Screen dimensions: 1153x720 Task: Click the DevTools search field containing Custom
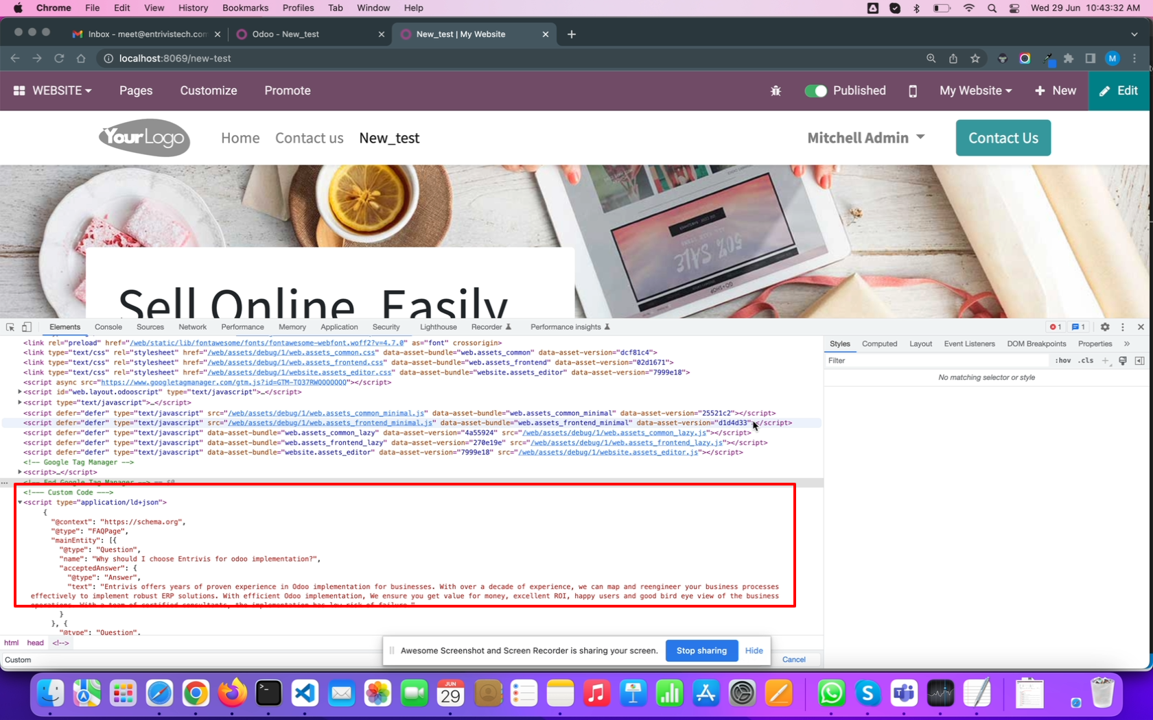192,660
